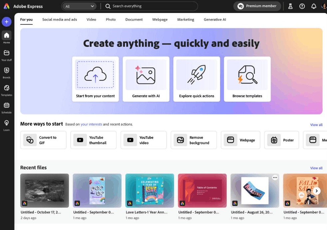The height and width of the screenshot is (230, 327).
Task: Open the All search filter dropdown
Action: click(79, 6)
